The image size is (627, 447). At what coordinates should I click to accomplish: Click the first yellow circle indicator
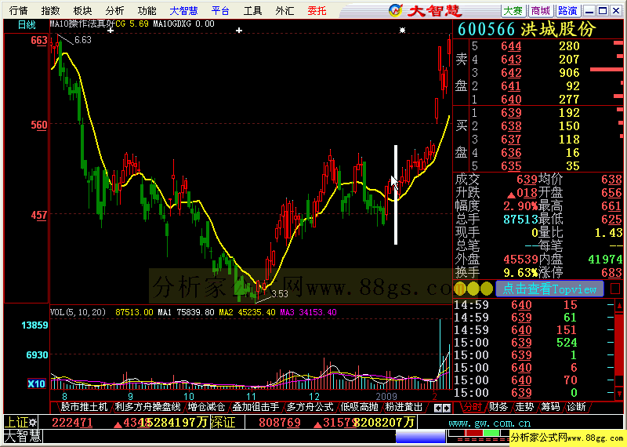(460, 288)
